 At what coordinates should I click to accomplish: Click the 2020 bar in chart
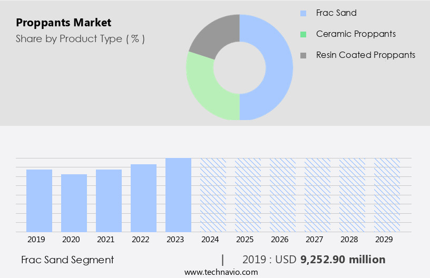74,203
